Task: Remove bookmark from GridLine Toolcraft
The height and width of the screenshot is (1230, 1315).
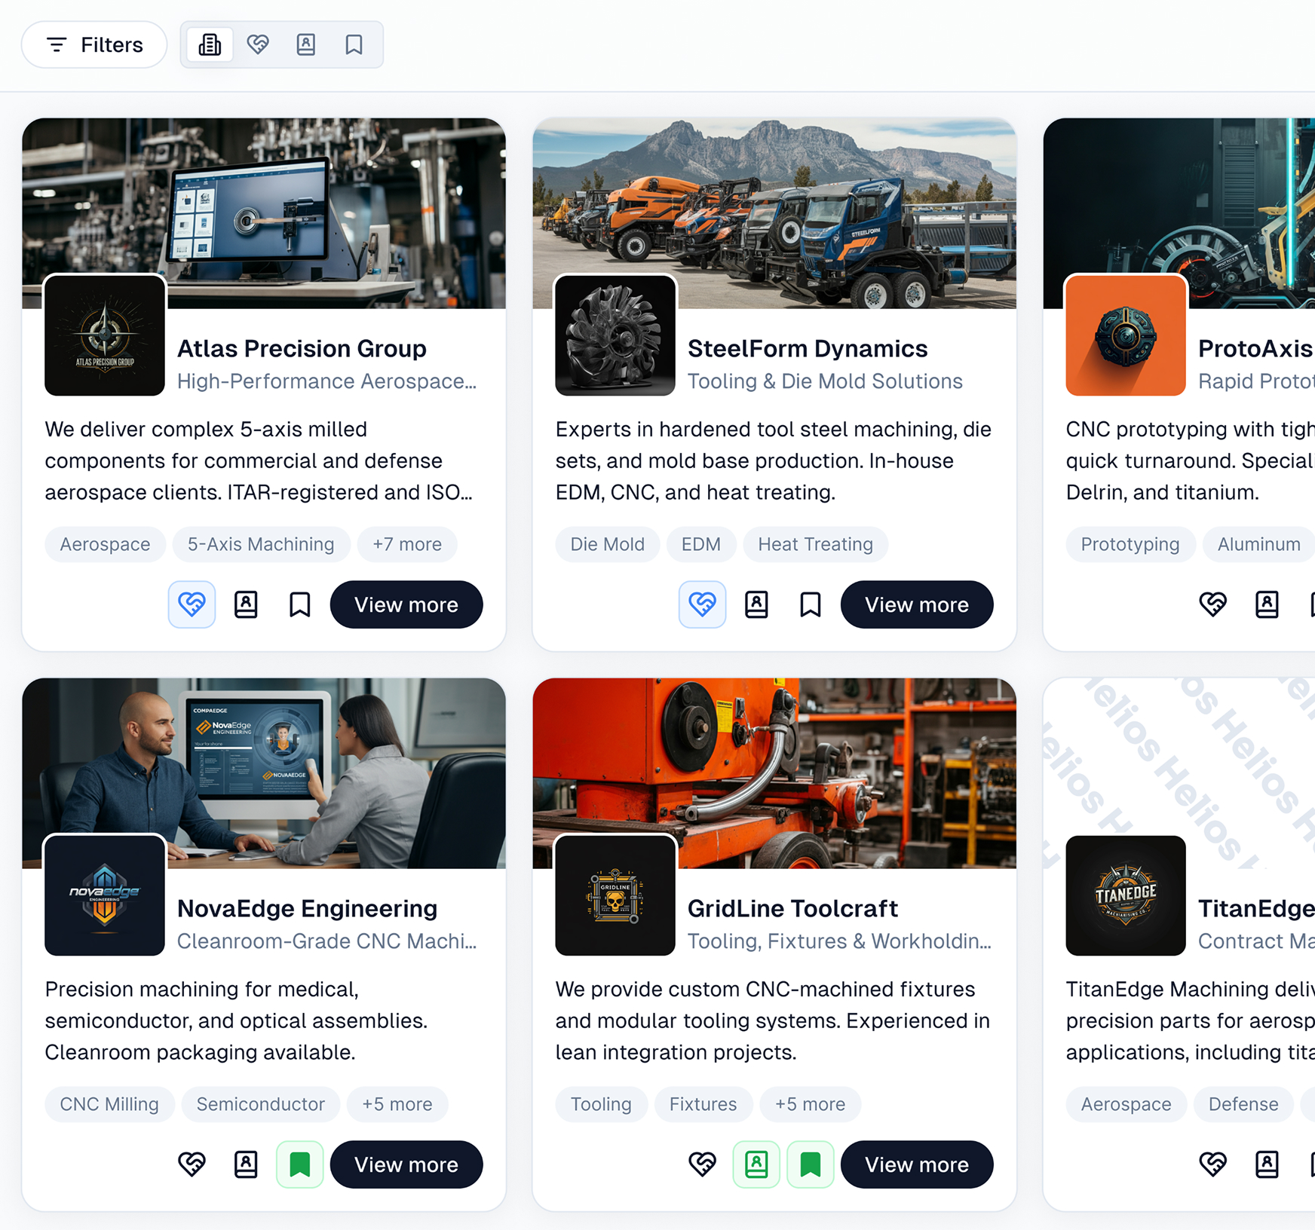Action: point(811,1164)
